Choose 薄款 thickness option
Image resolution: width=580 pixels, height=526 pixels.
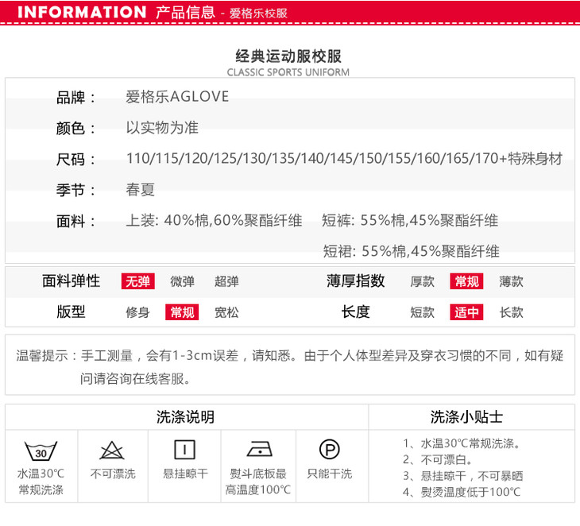point(511,281)
